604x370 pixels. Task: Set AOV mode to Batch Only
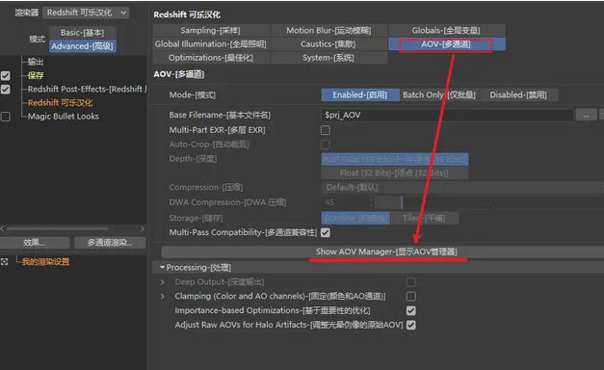439,94
